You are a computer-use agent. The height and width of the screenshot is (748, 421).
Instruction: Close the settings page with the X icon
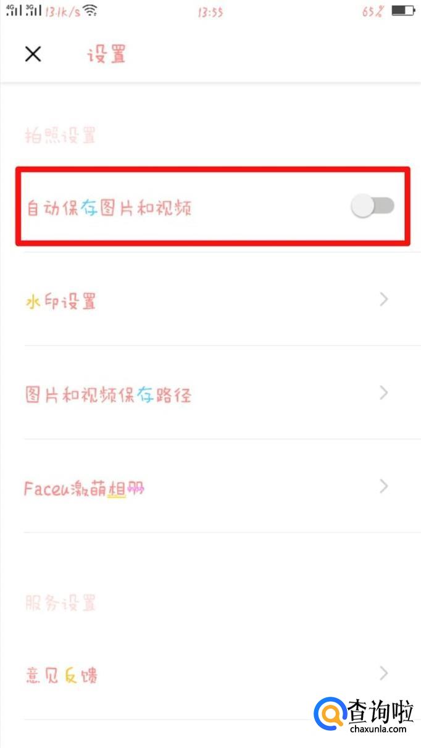pyautogui.click(x=33, y=54)
